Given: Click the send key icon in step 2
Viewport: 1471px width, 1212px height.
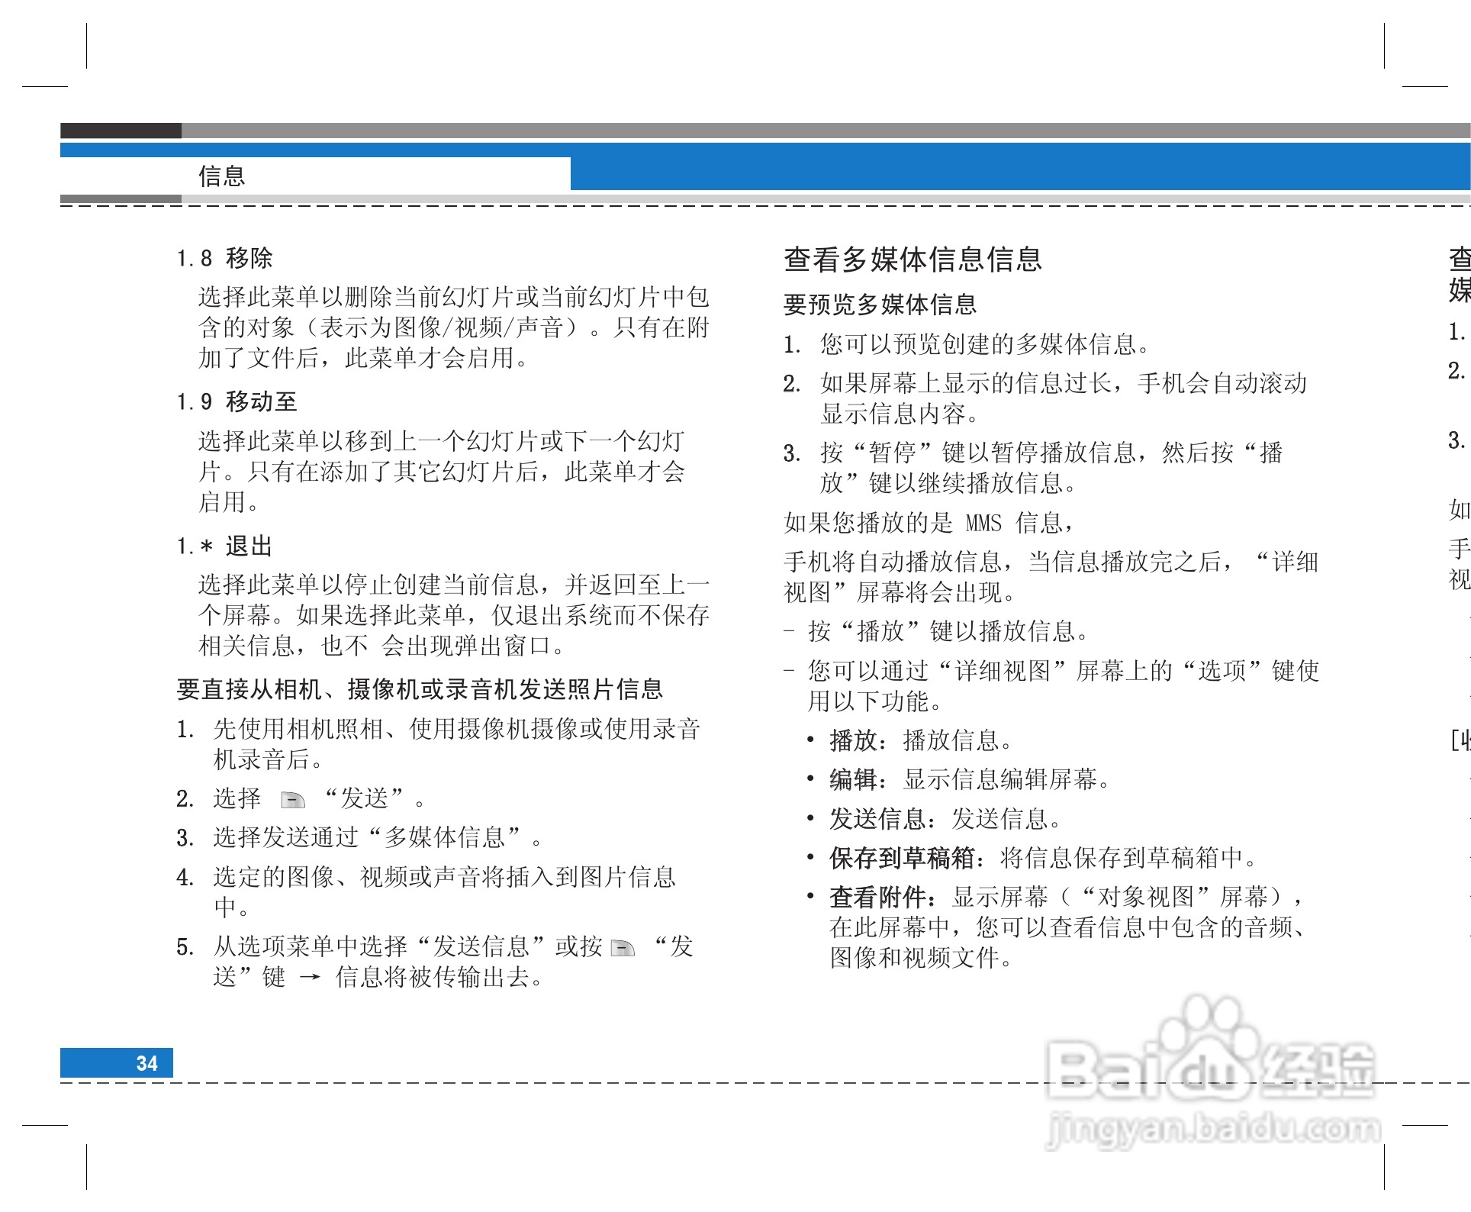Looking at the screenshot, I should point(293,800).
